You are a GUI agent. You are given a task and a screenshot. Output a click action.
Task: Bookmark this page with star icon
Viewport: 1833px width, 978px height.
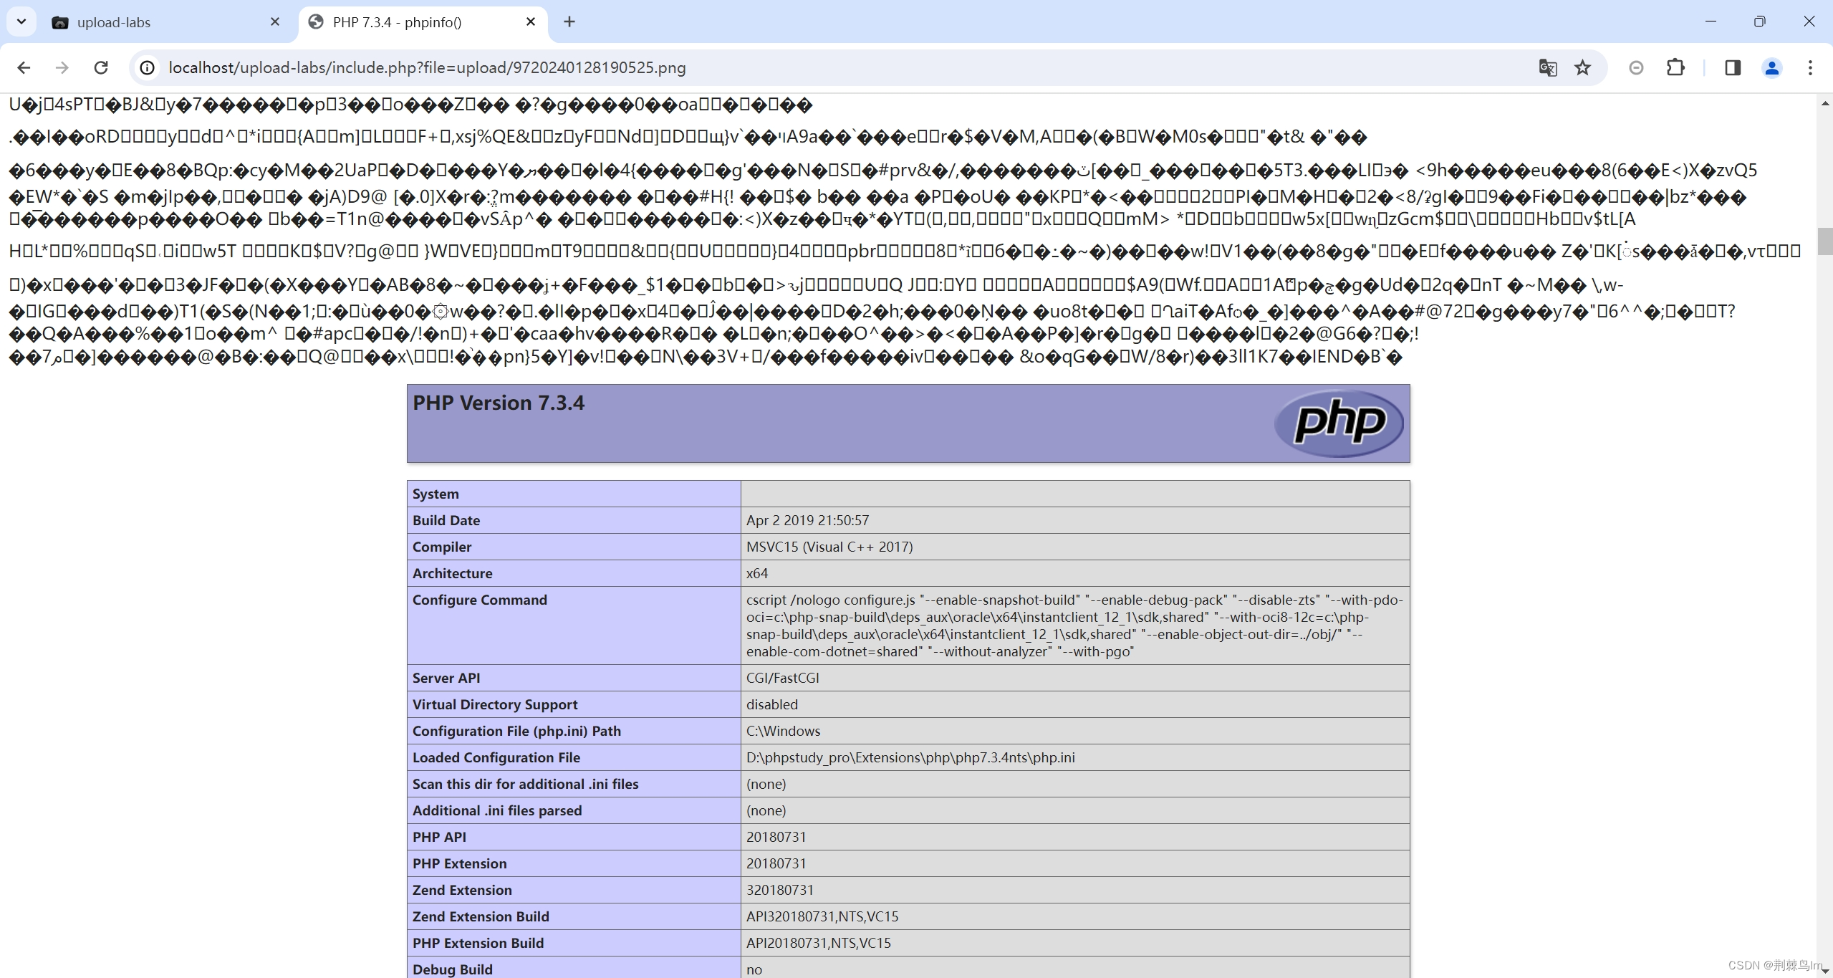1582,67
